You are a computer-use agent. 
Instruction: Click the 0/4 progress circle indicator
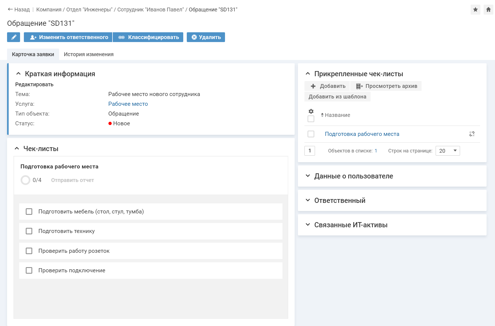click(25, 180)
